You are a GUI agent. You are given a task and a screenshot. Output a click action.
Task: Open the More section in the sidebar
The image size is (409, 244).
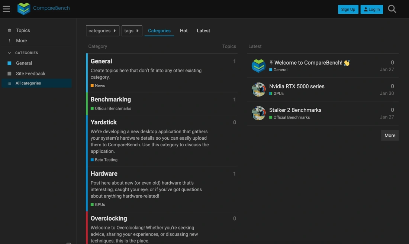tap(22, 40)
